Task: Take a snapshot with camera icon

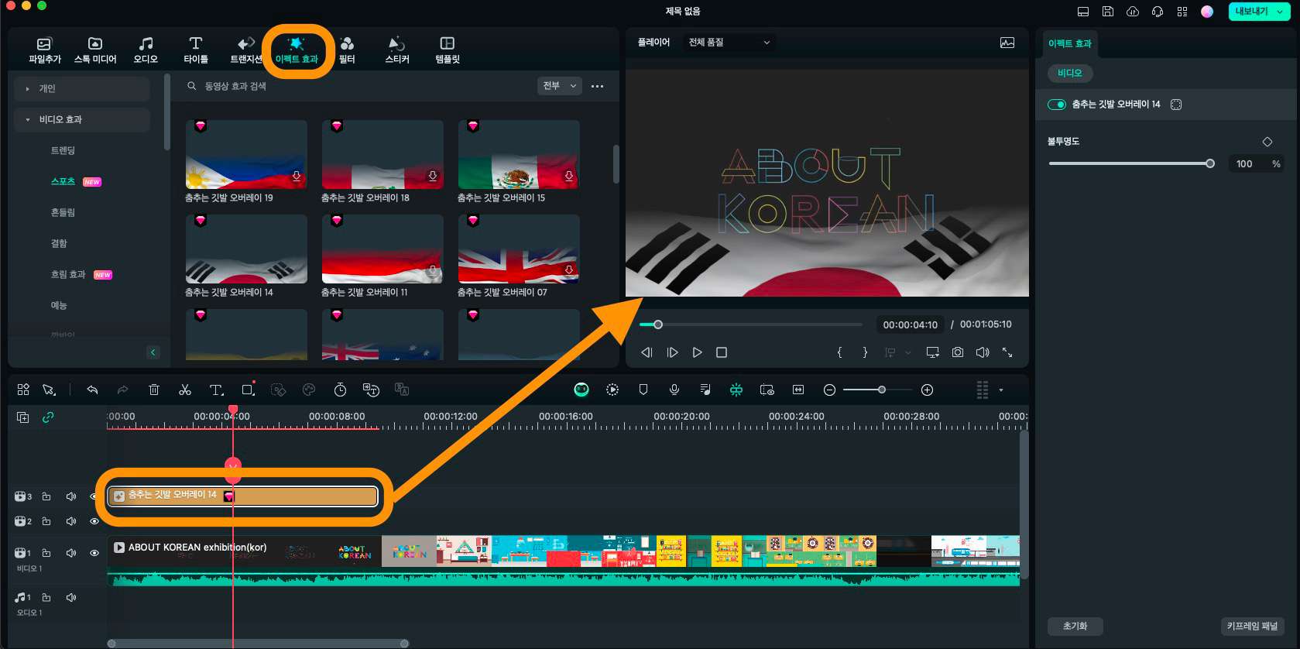Action: [958, 352]
